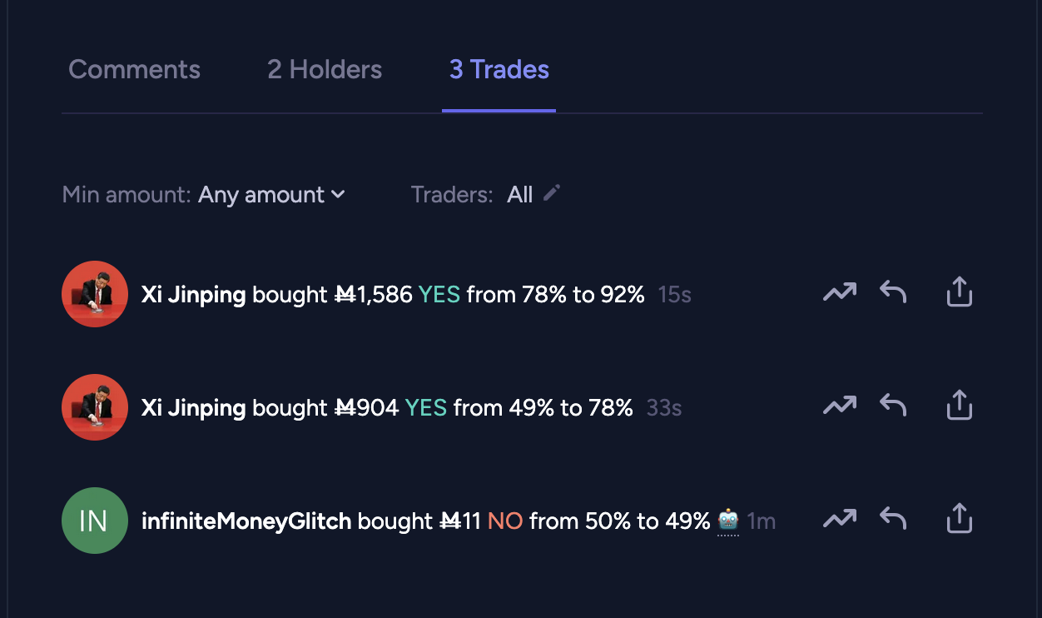Viewport: 1042px width, 618px height.
Task: Open the 2 Holders tab
Action: [x=325, y=69]
